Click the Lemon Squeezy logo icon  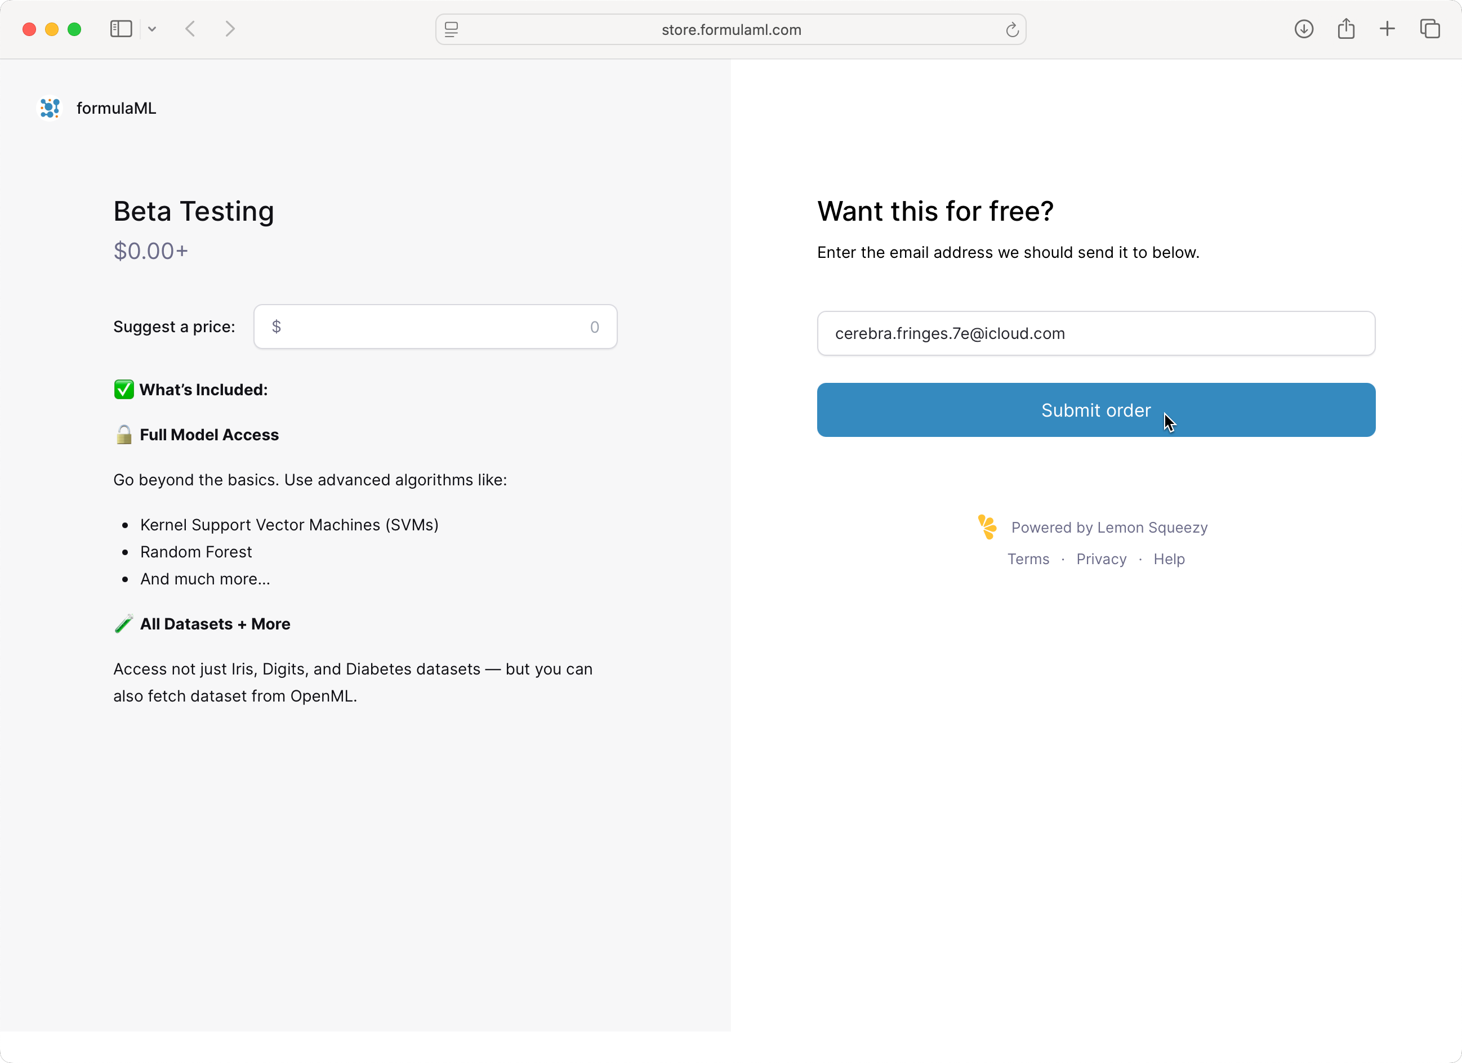click(987, 526)
